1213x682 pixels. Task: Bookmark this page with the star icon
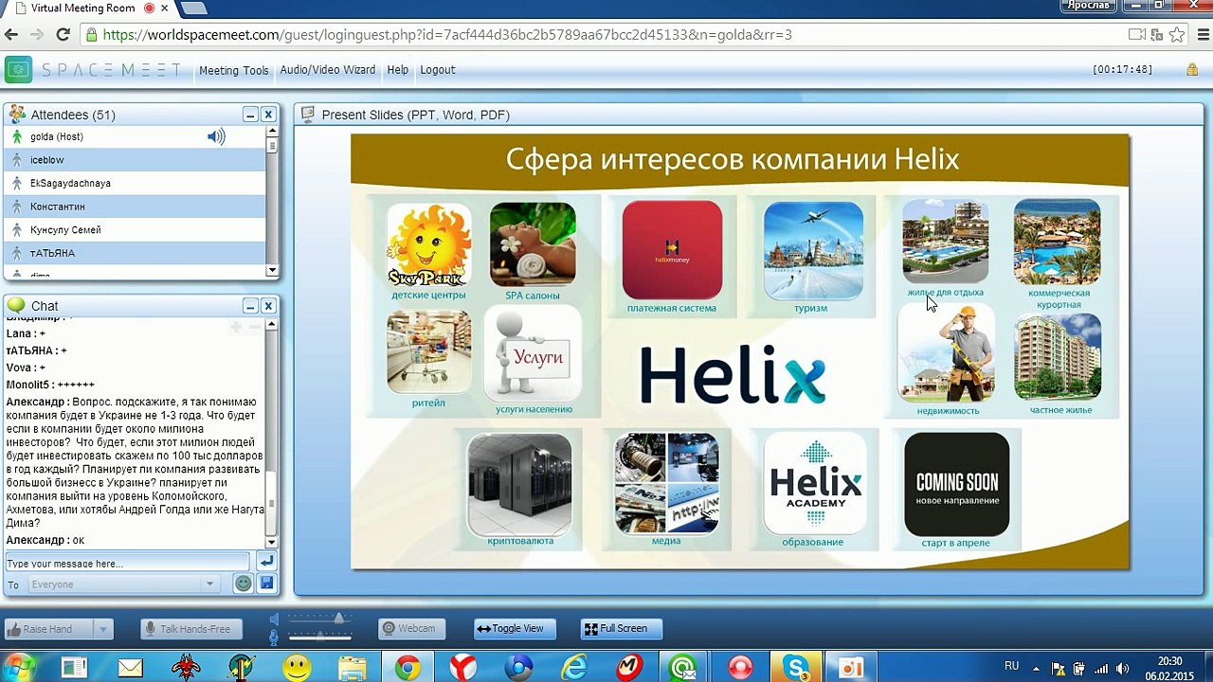1177,35
